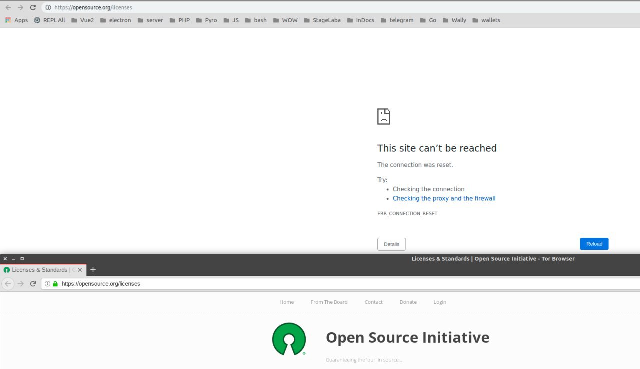Image resolution: width=640 pixels, height=369 pixels.
Task: Open the PHP bookmark folder
Action: pyautogui.click(x=179, y=20)
